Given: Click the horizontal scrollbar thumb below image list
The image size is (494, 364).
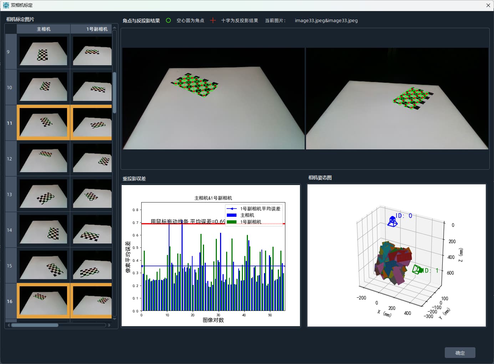Looking at the screenshot, I should pos(35,325).
